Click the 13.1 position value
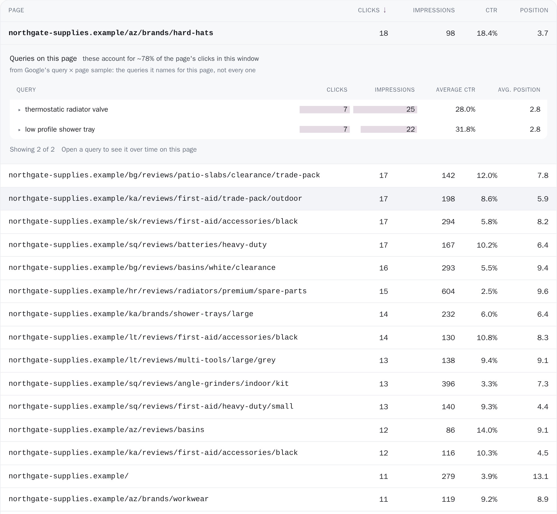557x514 pixels. point(540,476)
